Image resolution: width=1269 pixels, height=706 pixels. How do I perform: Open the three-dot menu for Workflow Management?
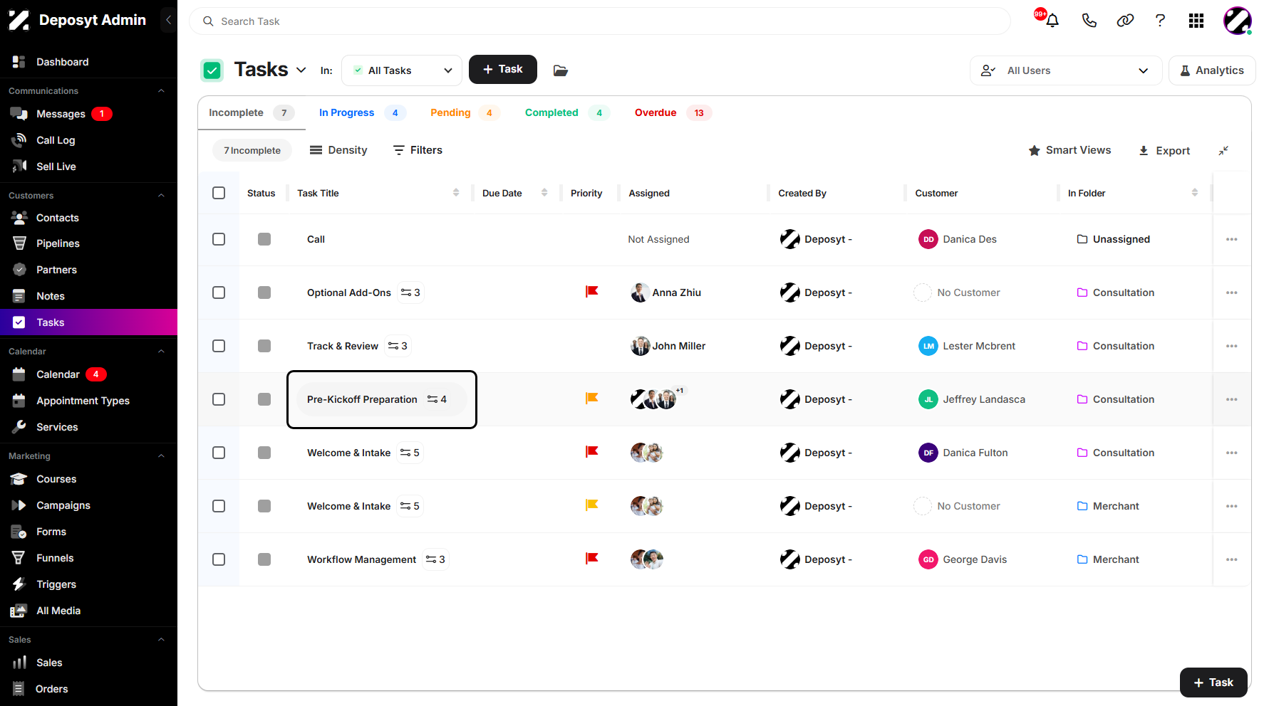1232,559
